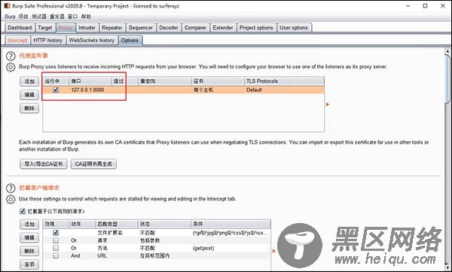The width and height of the screenshot is (452, 272).
Task: Click the 导入/导出CA证书 button
Action: pyautogui.click(x=44, y=164)
